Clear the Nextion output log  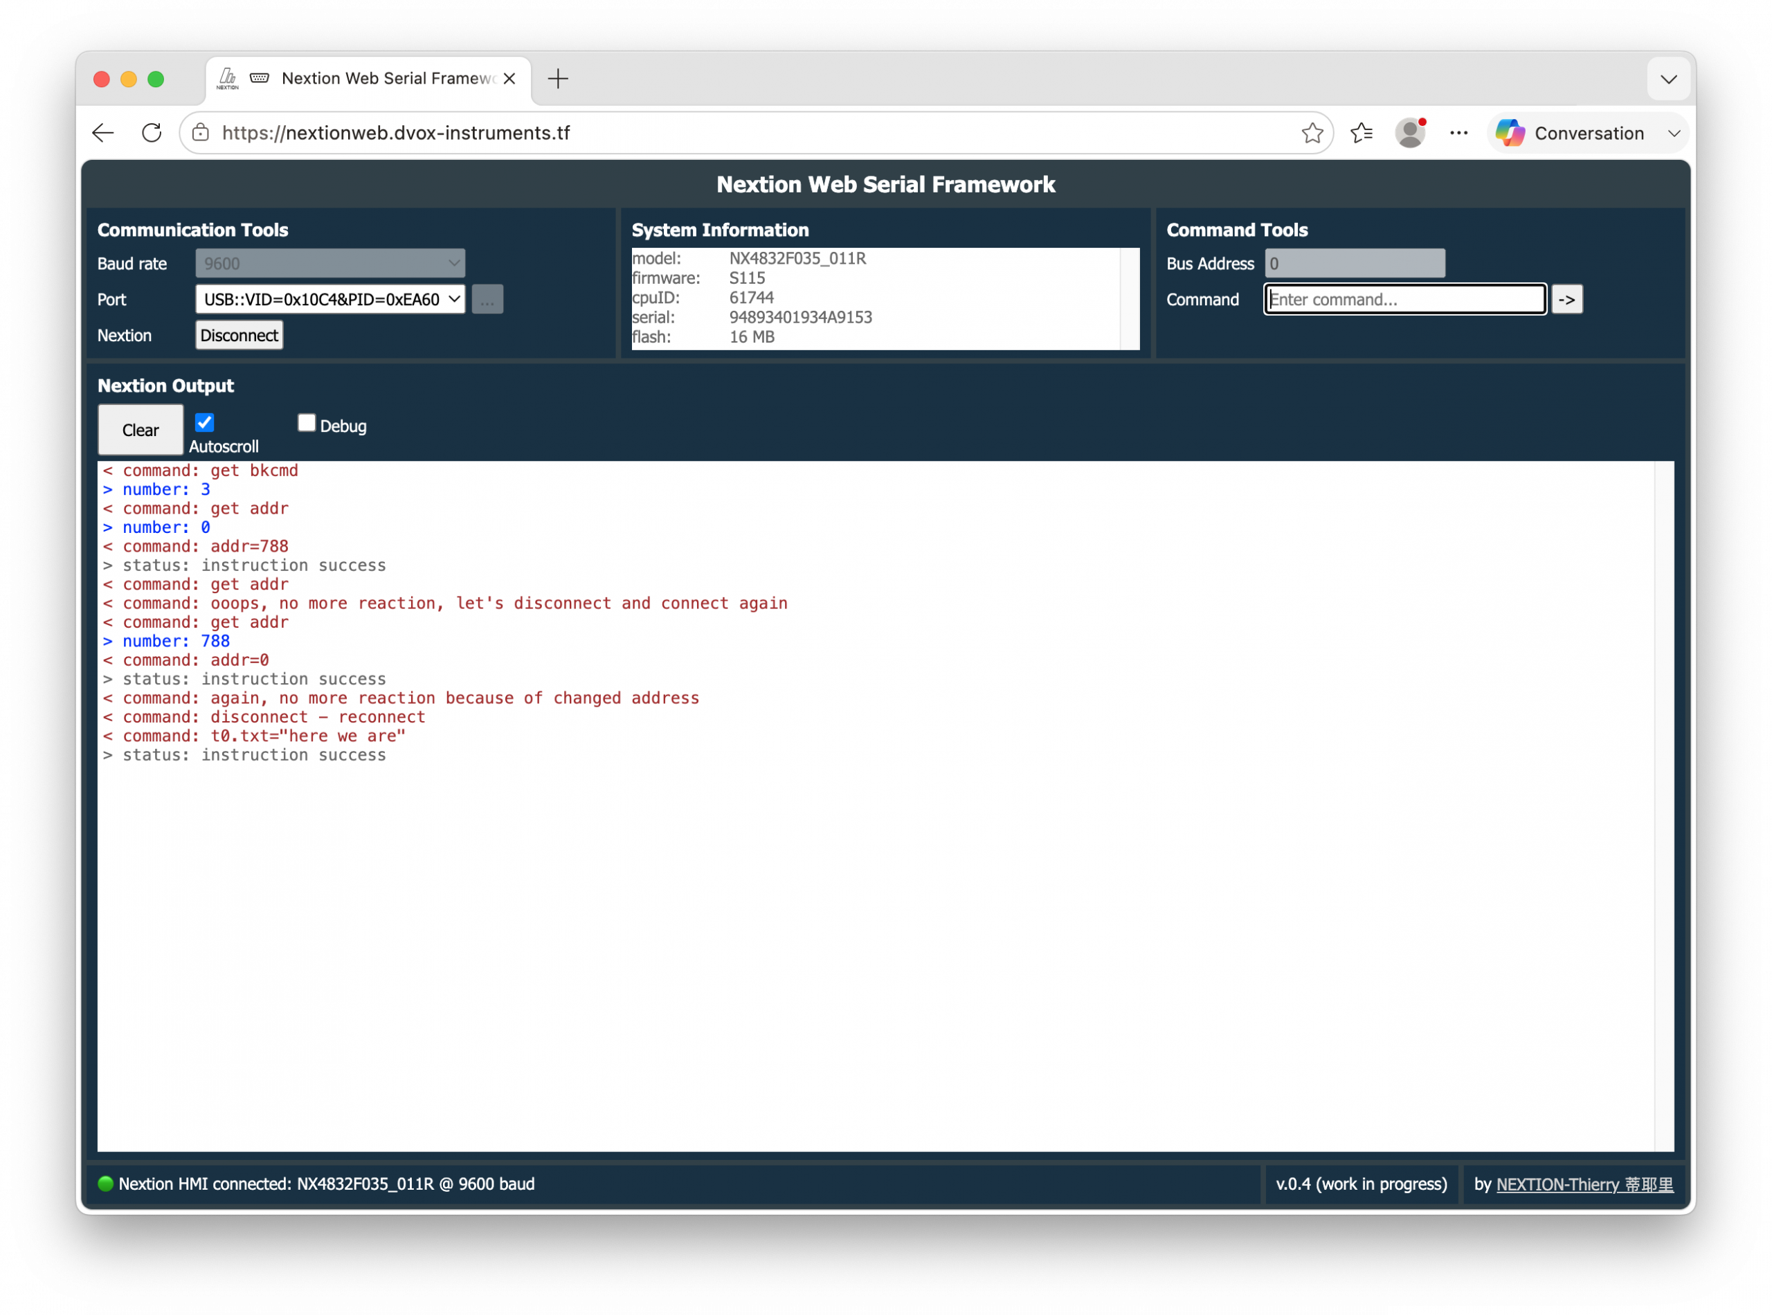[x=140, y=430]
